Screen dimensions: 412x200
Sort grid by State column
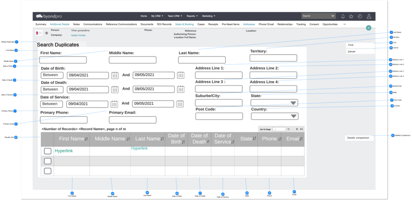click(254, 138)
